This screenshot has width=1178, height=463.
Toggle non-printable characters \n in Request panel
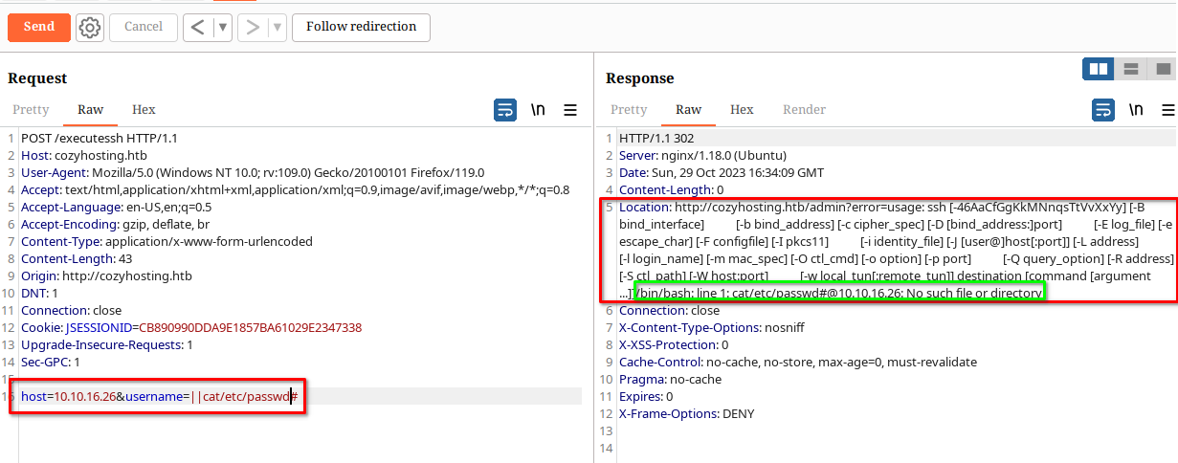[x=539, y=110]
